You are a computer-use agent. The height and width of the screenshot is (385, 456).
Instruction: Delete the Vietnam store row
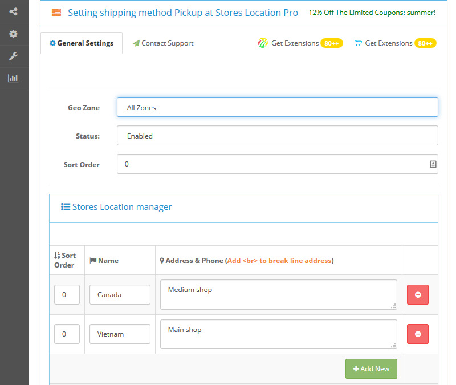tap(417, 334)
